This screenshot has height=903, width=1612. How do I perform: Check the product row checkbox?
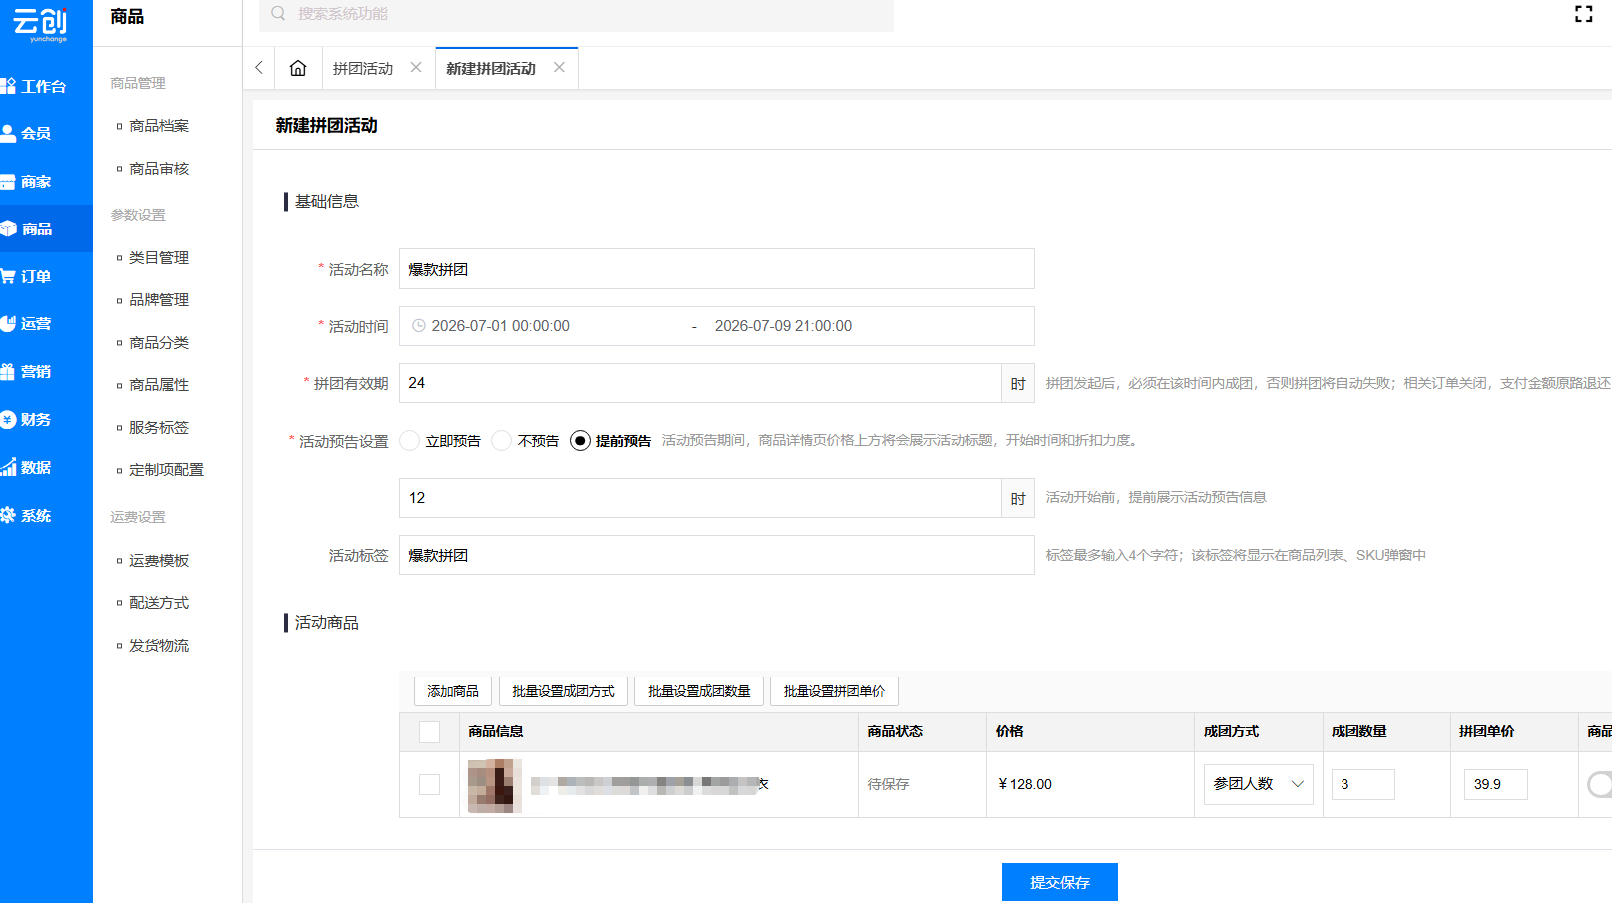tap(429, 784)
